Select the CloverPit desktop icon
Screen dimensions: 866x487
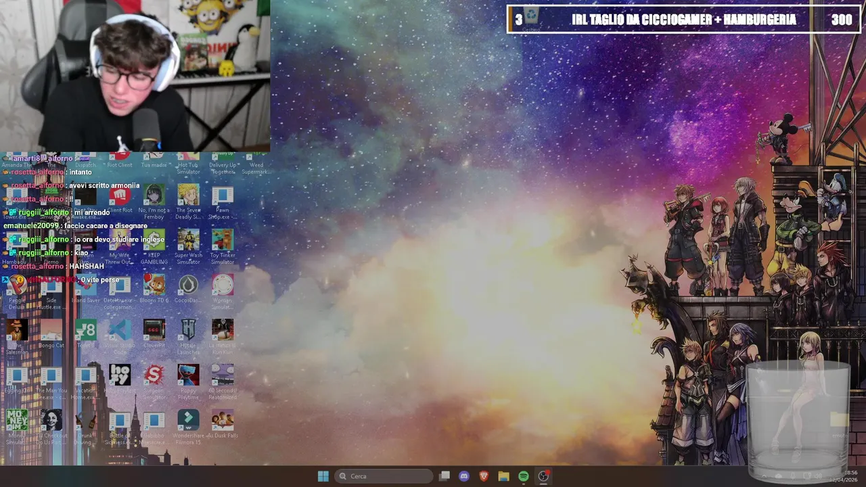point(154,334)
